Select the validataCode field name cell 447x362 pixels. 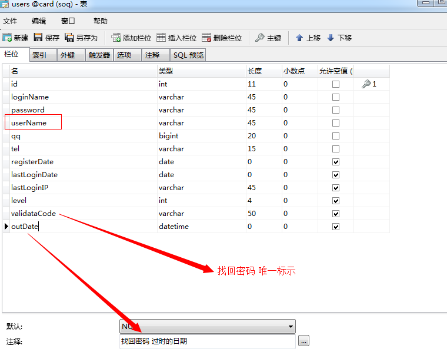(84, 214)
